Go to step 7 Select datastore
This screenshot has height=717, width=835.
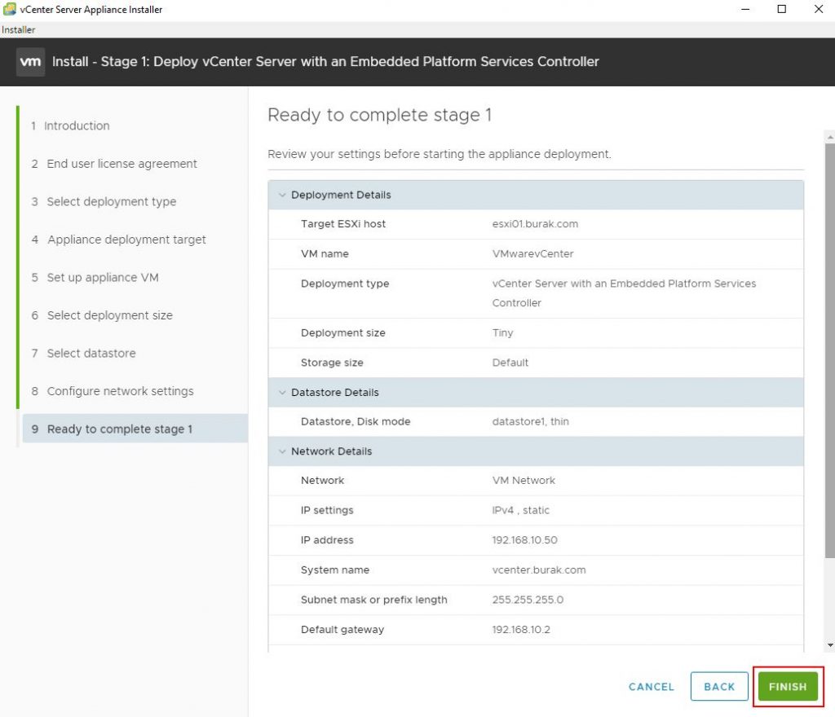pos(84,353)
